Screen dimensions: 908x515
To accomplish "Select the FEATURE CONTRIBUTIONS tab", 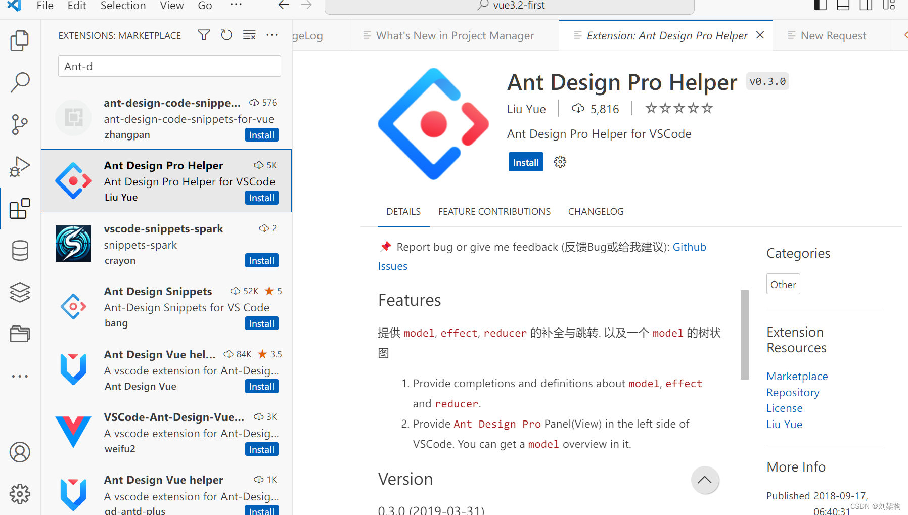I will pyautogui.click(x=494, y=212).
